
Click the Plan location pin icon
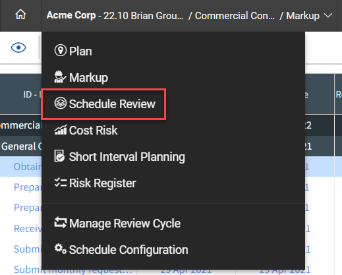point(60,51)
